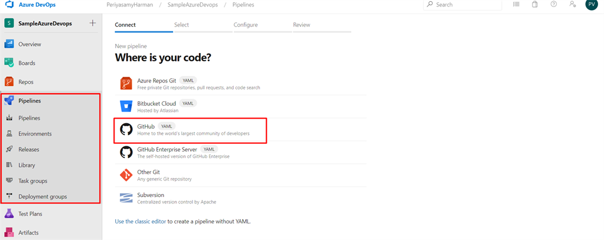Click the Environments icon in sidebar
This screenshot has height=240, width=604.
[9, 134]
